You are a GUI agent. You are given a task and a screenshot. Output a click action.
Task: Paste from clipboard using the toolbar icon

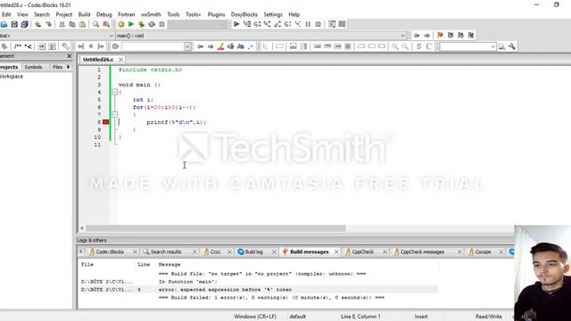[x=82, y=24]
